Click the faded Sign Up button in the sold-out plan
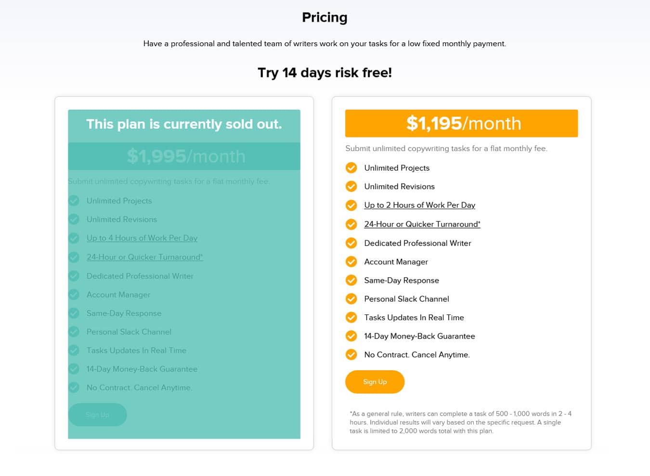Viewport: 650px width, 476px height. [x=97, y=414]
